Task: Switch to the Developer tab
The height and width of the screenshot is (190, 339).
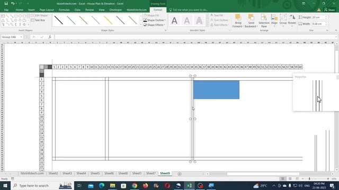Action: 115,10
